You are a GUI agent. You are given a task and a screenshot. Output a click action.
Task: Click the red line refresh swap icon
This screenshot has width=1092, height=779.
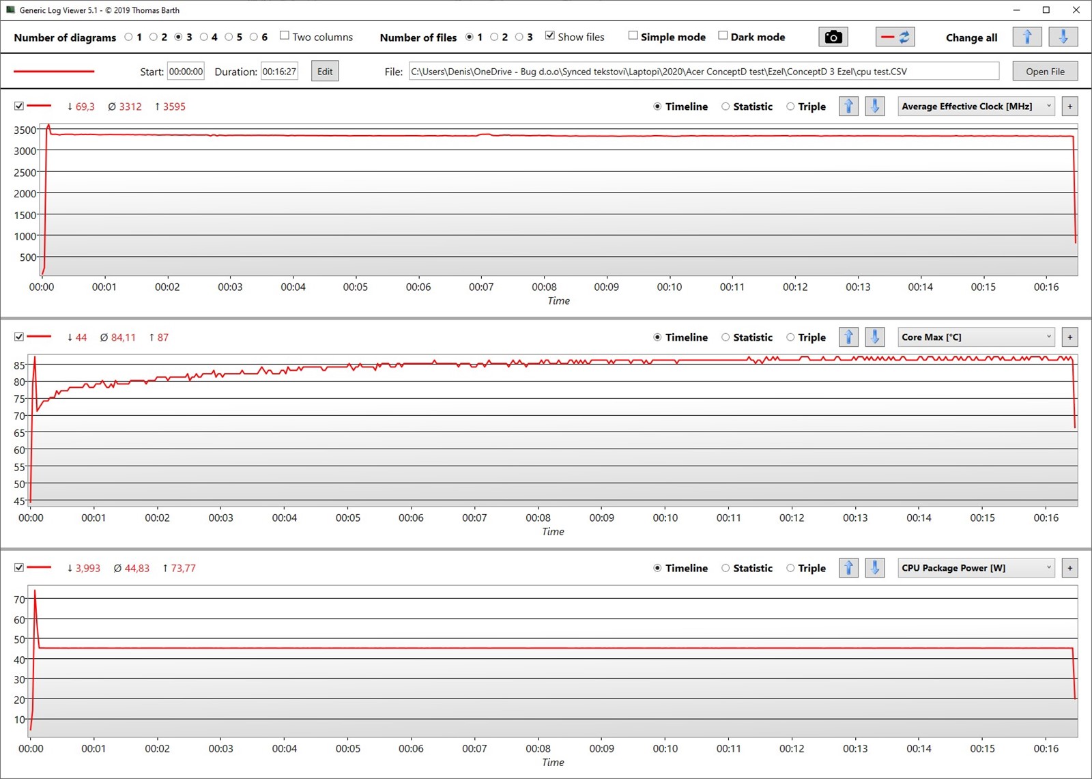tap(895, 37)
